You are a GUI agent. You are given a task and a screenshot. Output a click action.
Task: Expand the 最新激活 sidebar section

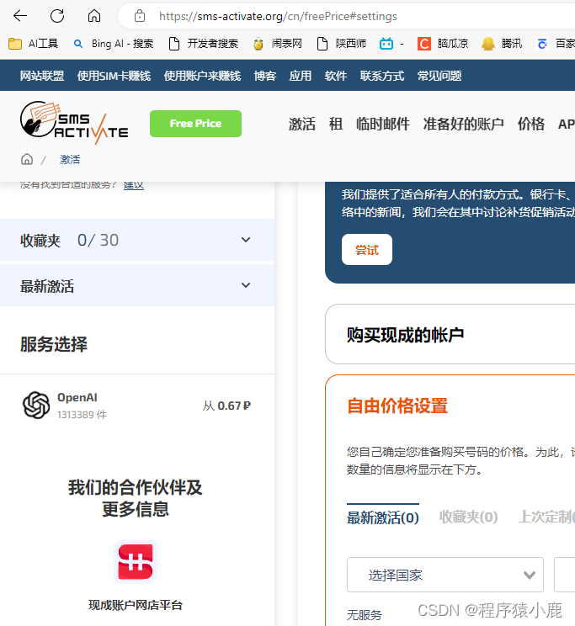point(137,285)
